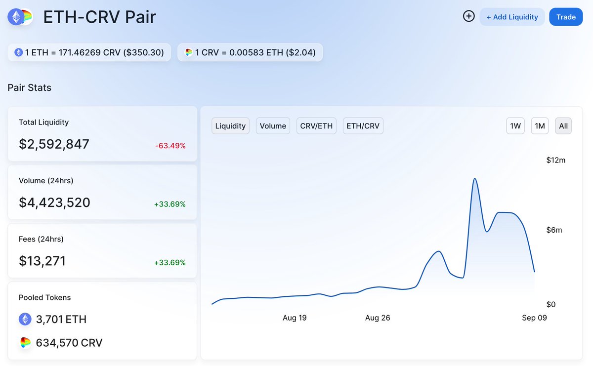Set chart range to 1W

click(x=515, y=126)
